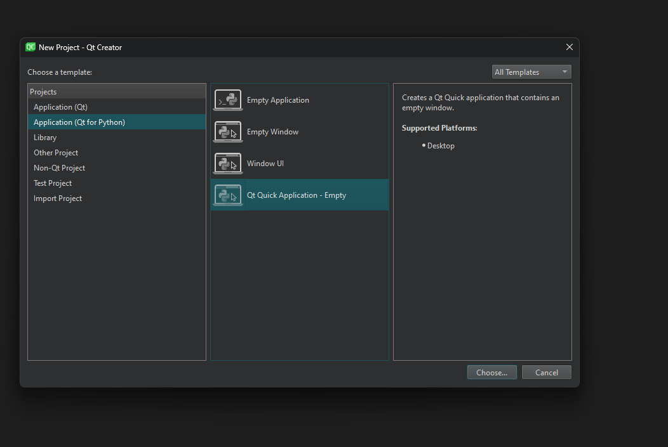This screenshot has height=447, width=668.
Task: Select the Empty Window template label
Action: click(x=272, y=132)
